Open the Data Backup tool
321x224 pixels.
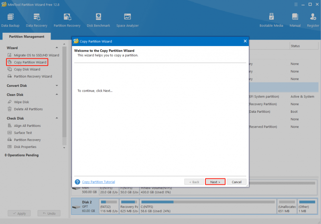pyautogui.click(x=10, y=20)
